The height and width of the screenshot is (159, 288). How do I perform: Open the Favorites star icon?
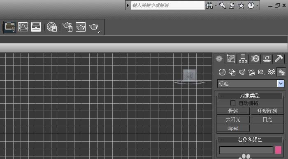click(241, 5)
